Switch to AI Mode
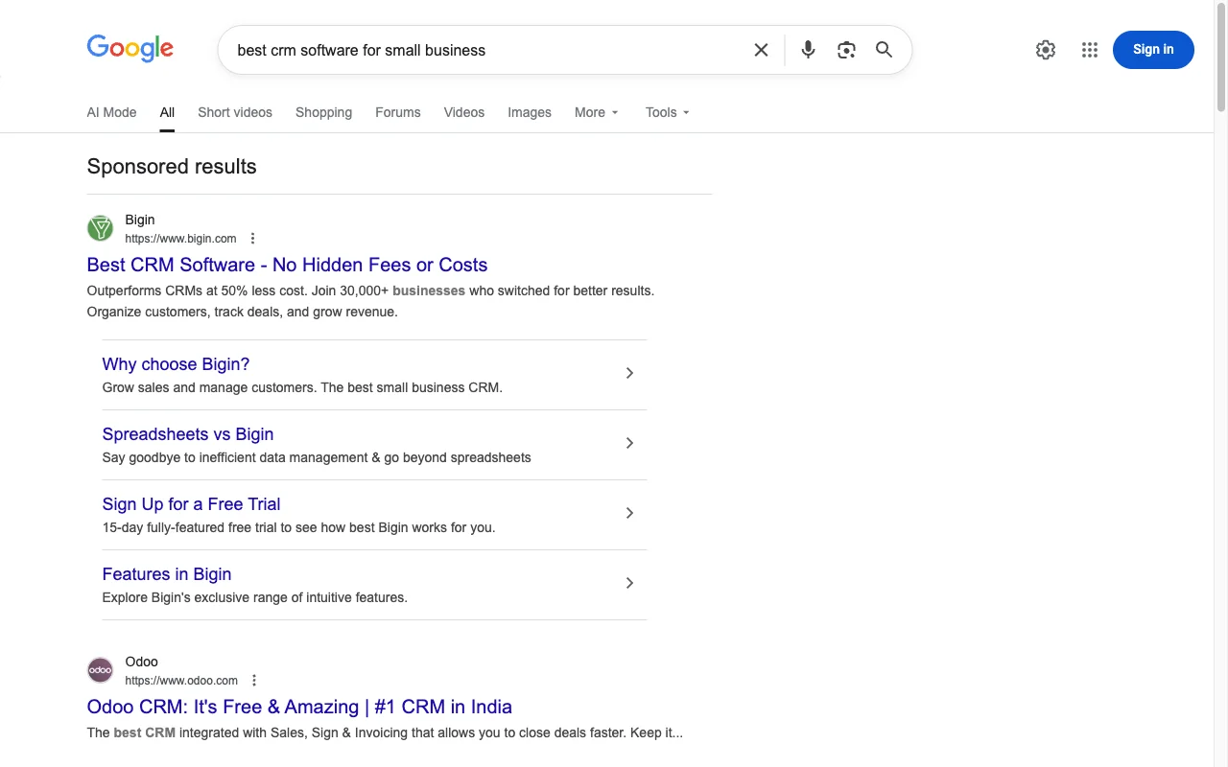The width and height of the screenshot is (1228, 767). (x=111, y=112)
